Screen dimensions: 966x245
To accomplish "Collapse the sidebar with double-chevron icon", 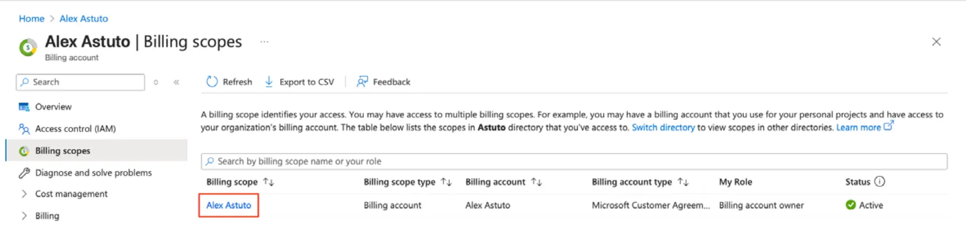I will 176,82.
